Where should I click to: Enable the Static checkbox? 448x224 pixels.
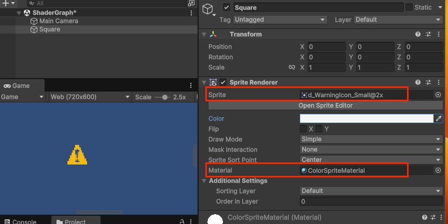[409, 7]
